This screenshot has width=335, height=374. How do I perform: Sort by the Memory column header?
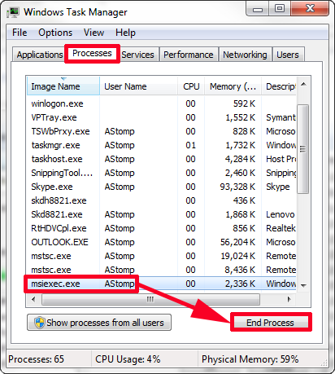click(233, 86)
